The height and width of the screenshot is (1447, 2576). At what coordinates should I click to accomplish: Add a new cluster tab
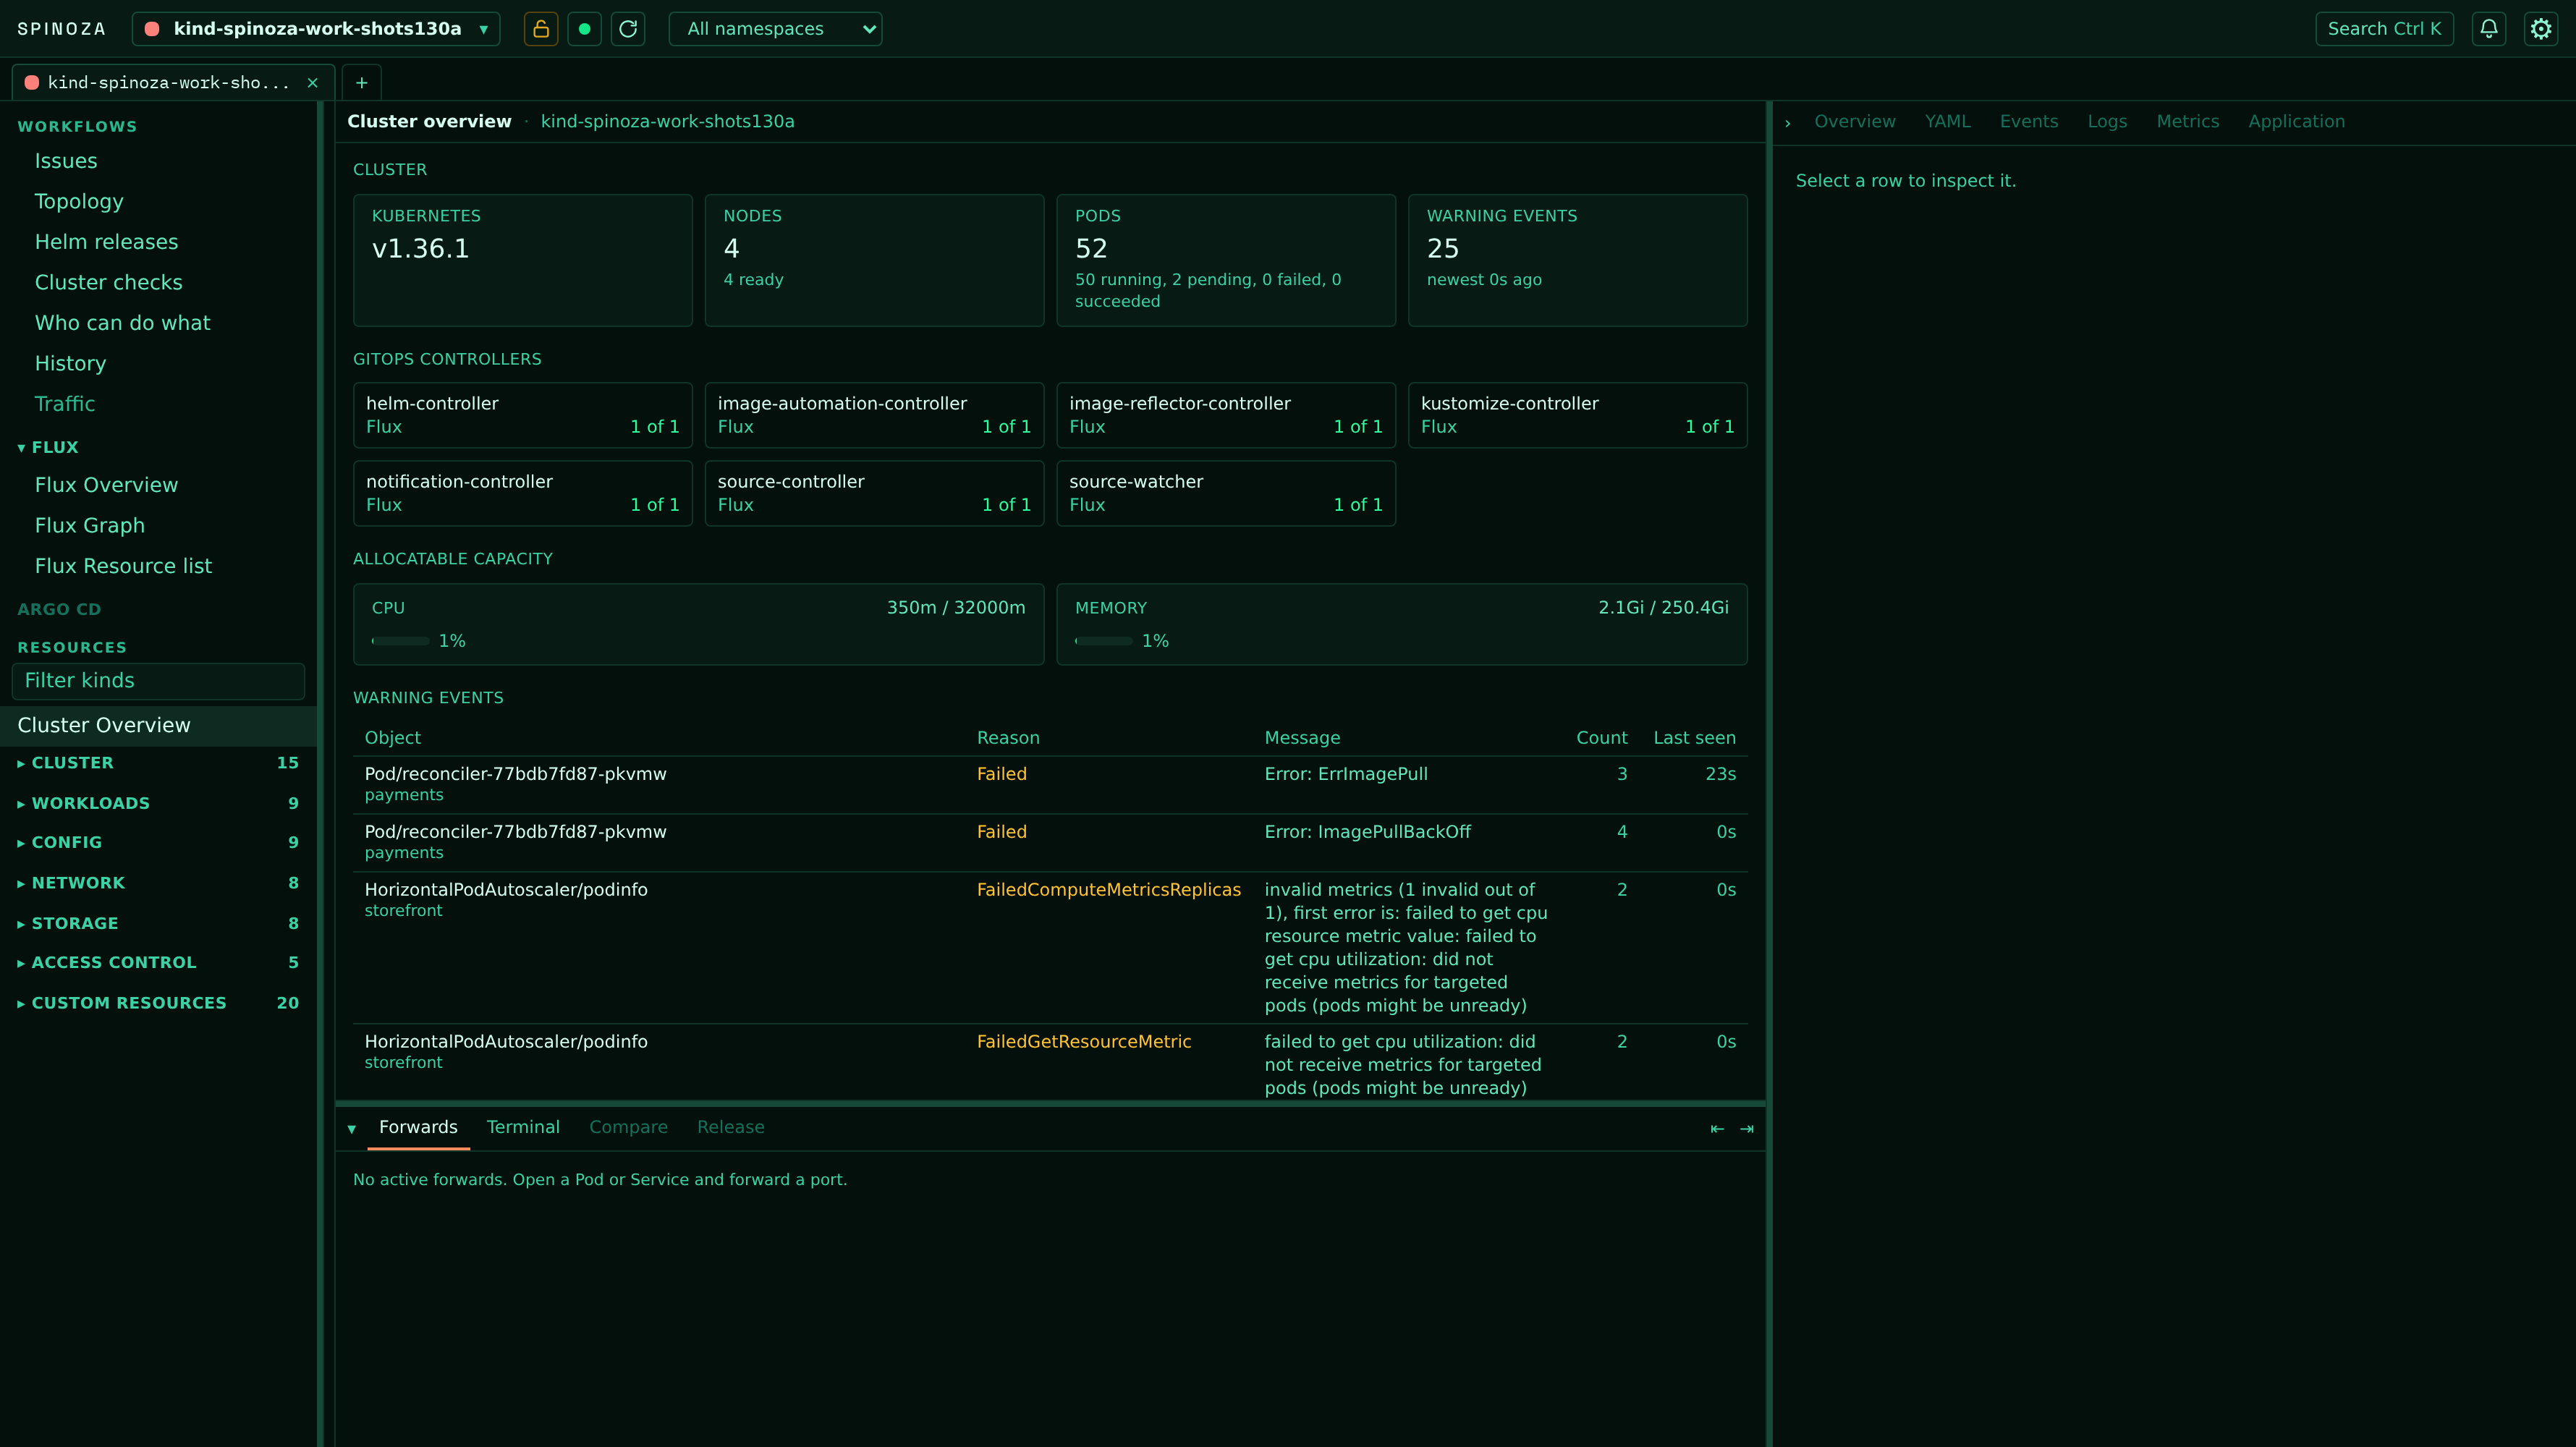(362, 83)
